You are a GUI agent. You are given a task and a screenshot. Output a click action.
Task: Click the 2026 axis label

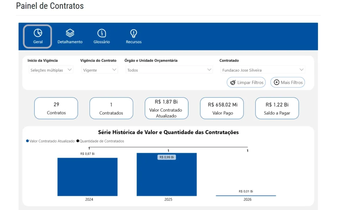(247, 199)
